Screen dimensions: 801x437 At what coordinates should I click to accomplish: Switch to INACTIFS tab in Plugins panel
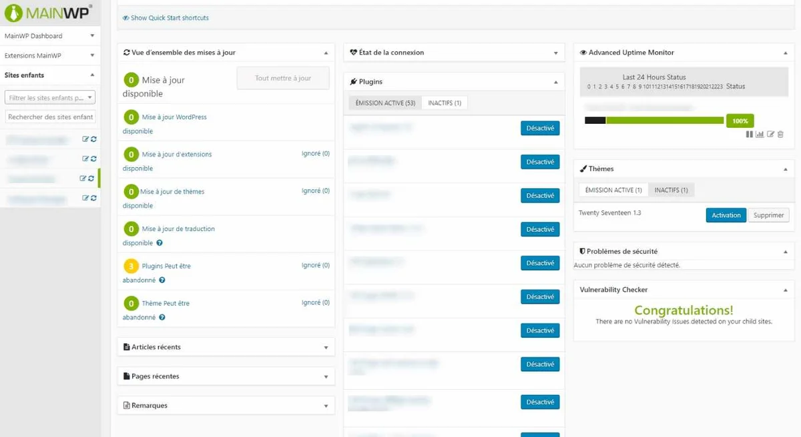tap(445, 103)
